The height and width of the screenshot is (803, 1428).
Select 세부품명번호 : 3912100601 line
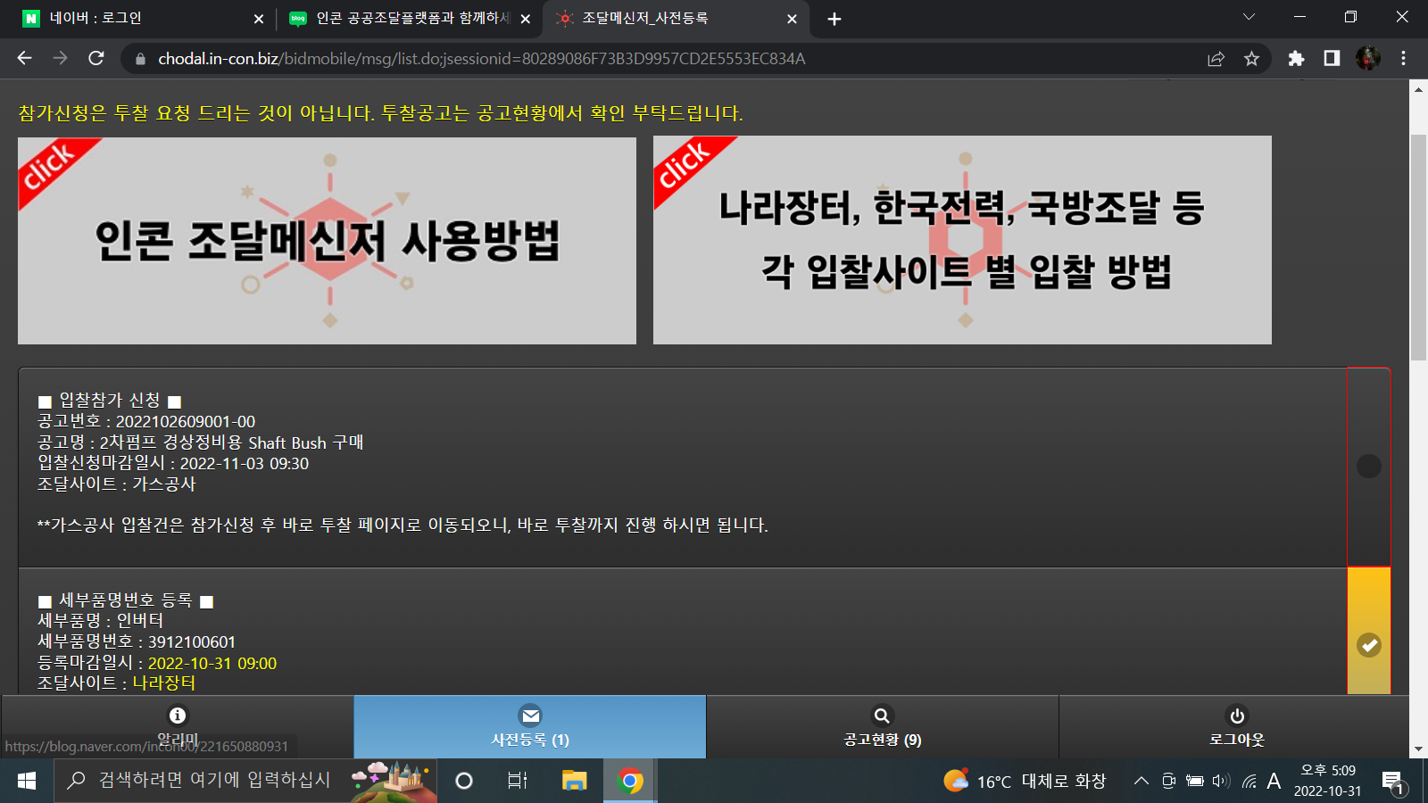tap(137, 642)
